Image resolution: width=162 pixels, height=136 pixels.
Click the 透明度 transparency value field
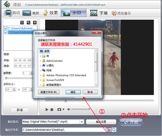click(26, 73)
